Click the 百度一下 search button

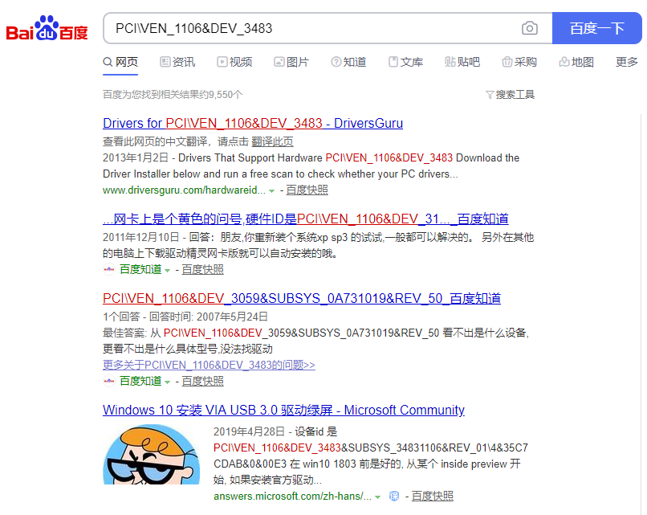click(x=596, y=28)
